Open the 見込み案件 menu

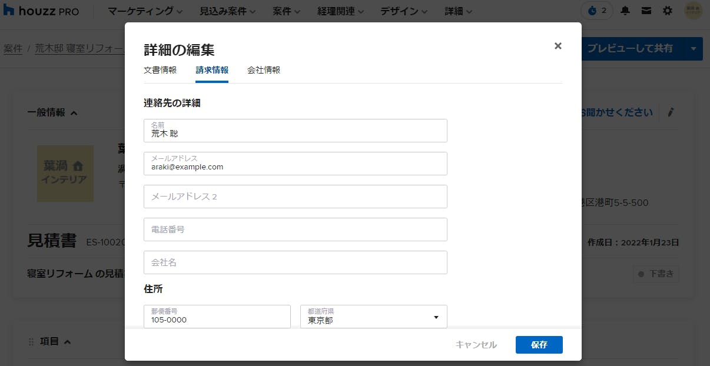click(x=228, y=11)
